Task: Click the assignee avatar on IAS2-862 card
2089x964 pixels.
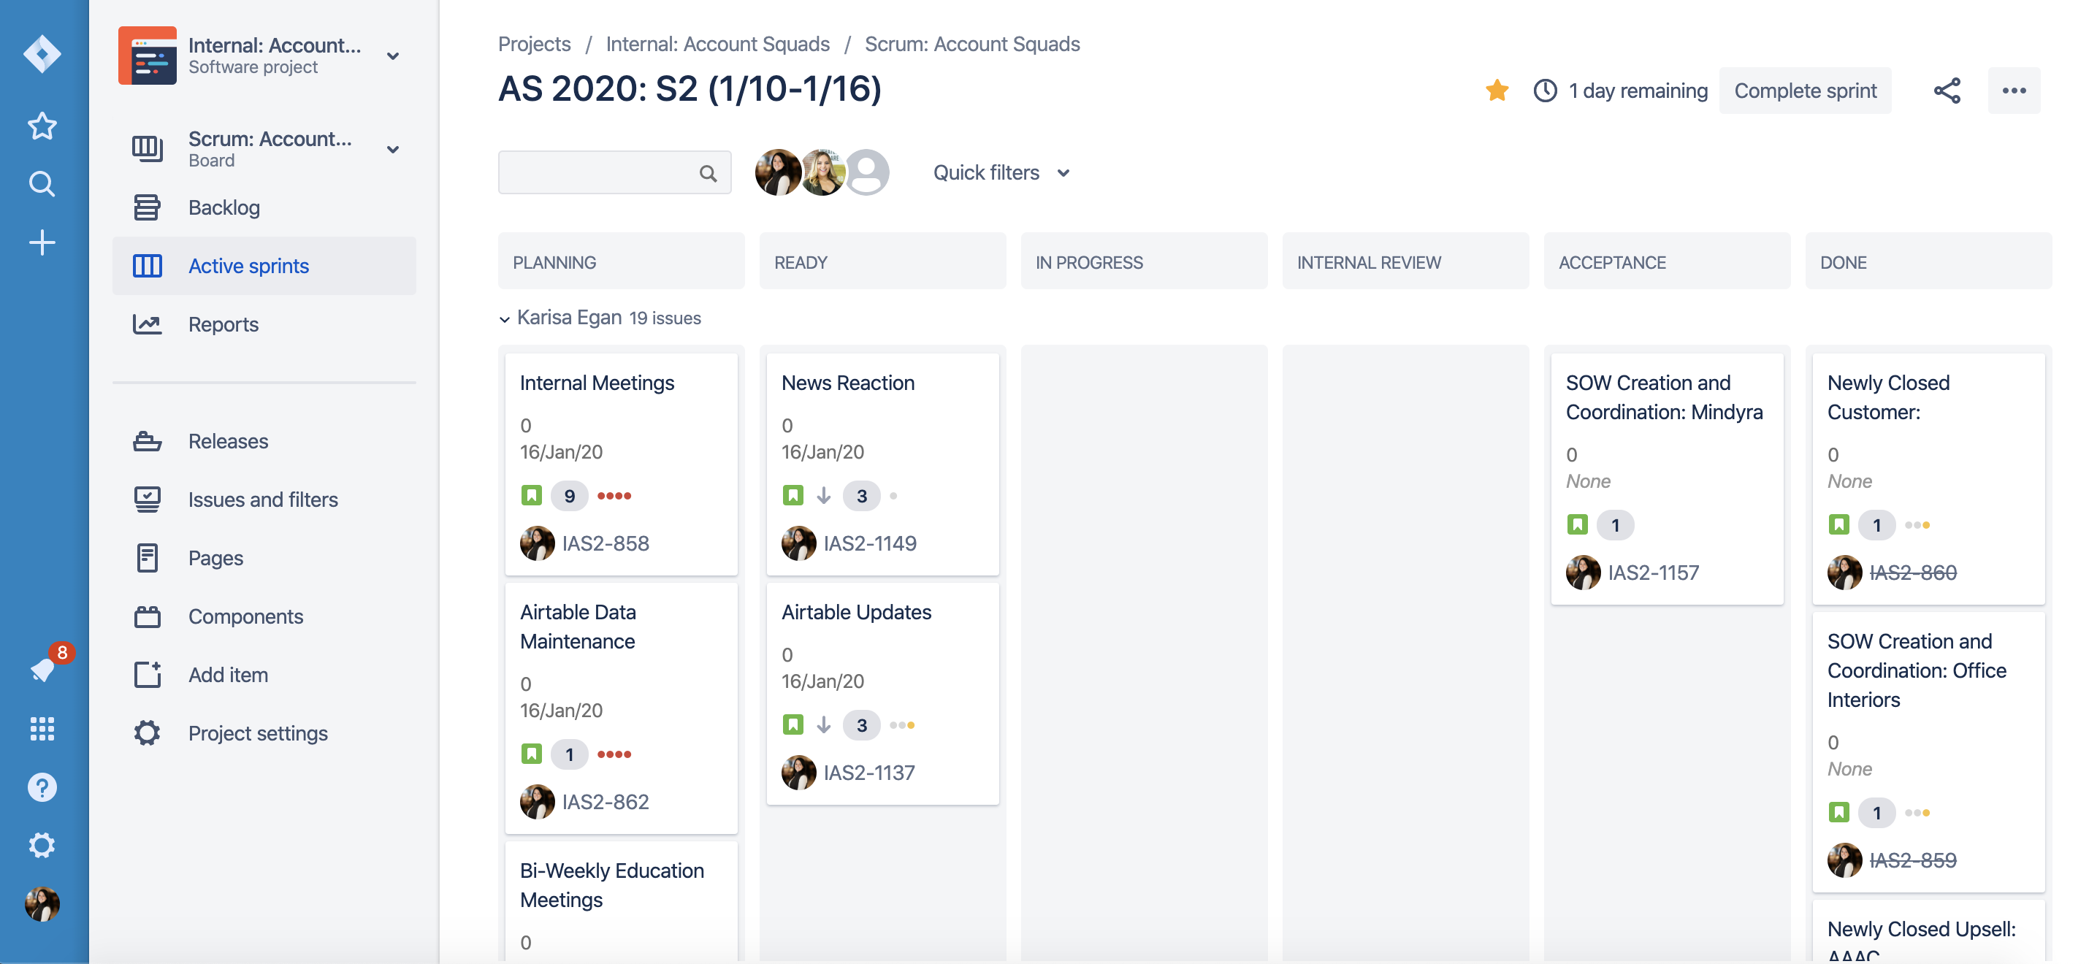Action: click(x=537, y=802)
